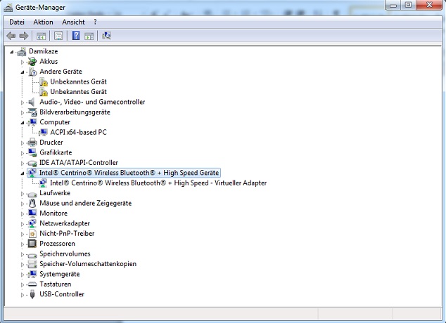This screenshot has width=446, height=323.
Task: Collapse the Intel Centrino Bluetooth High Speed Geräte category
Action: pos(23,173)
